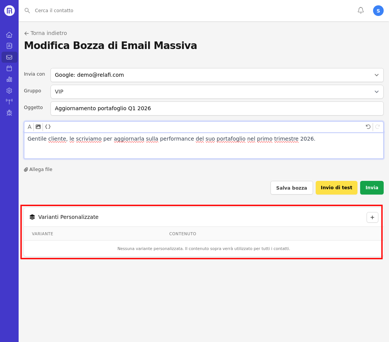Screen dimensions: 389x342
Task: Open the 'Invia con' account dropdown
Action: [217, 75]
